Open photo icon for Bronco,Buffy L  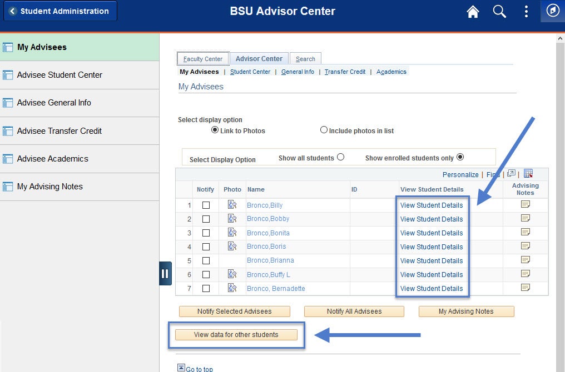[x=232, y=274]
